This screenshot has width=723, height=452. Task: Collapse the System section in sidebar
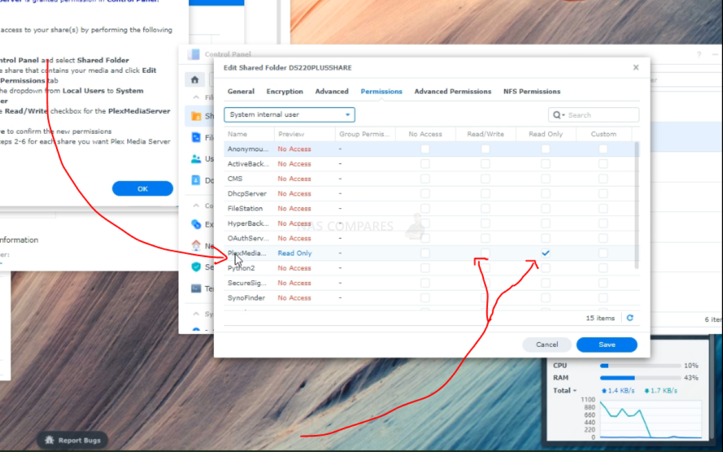point(195,314)
